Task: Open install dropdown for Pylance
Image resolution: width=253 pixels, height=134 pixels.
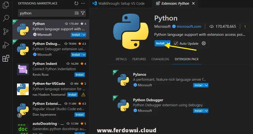Action: (x=206, y=85)
